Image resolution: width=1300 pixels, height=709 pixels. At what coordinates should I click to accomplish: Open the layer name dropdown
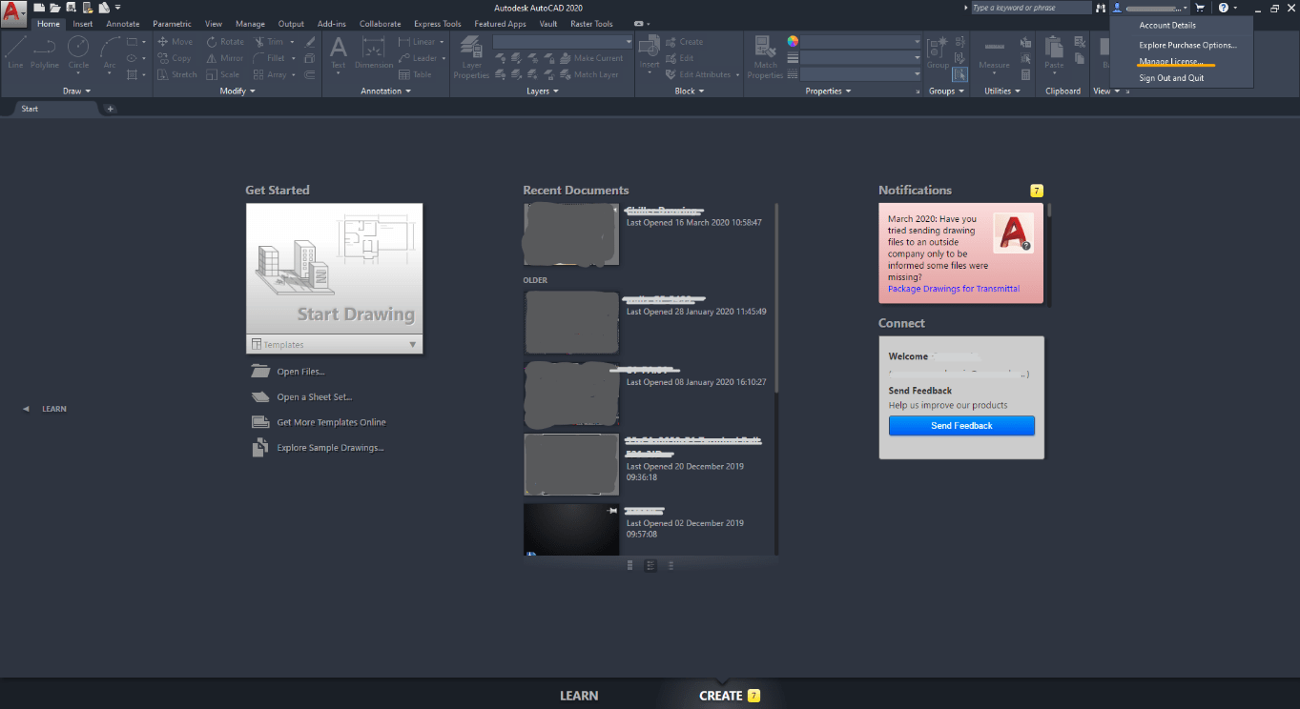[x=563, y=42]
